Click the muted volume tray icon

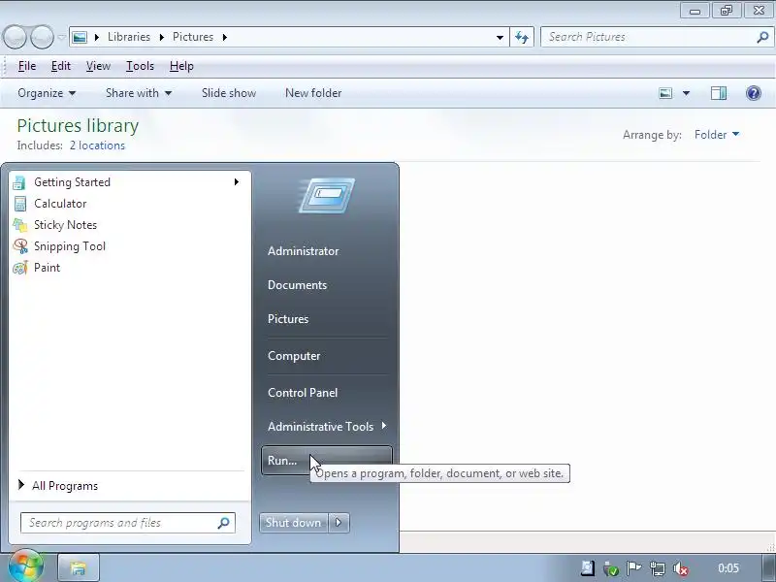coord(681,568)
